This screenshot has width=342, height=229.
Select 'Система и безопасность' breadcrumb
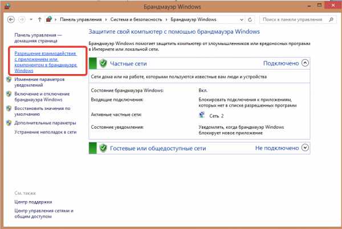coord(136,19)
